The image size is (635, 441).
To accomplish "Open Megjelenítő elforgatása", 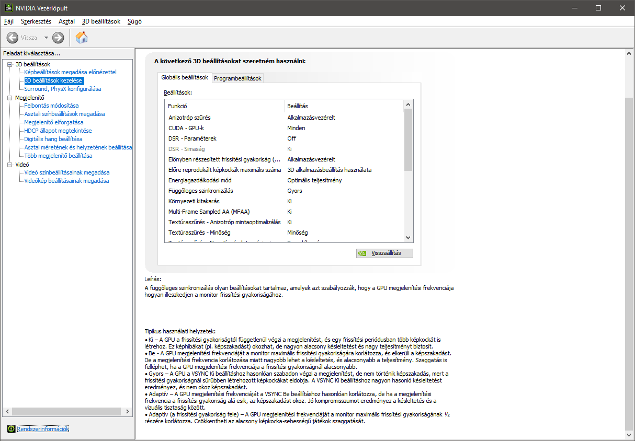I will pos(53,122).
